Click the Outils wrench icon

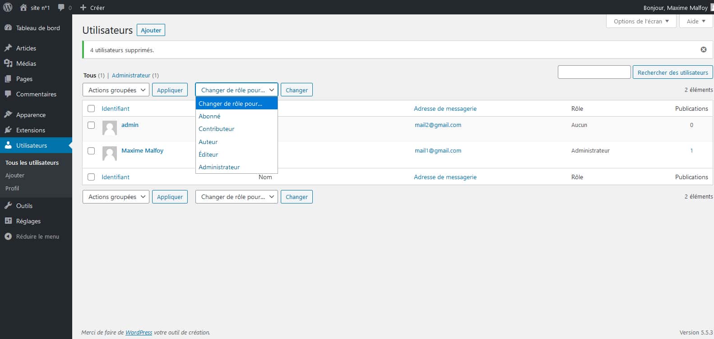point(8,206)
